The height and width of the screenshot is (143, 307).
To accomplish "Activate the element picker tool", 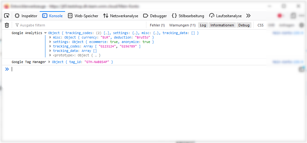I will click(x=7, y=16).
